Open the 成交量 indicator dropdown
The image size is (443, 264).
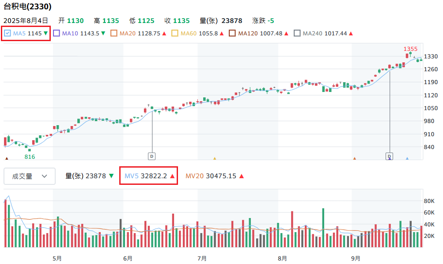coord(30,176)
